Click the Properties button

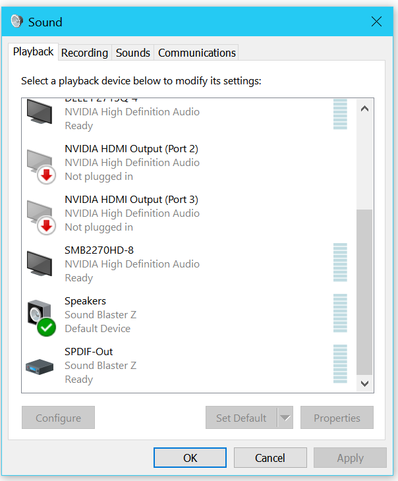pos(337,418)
